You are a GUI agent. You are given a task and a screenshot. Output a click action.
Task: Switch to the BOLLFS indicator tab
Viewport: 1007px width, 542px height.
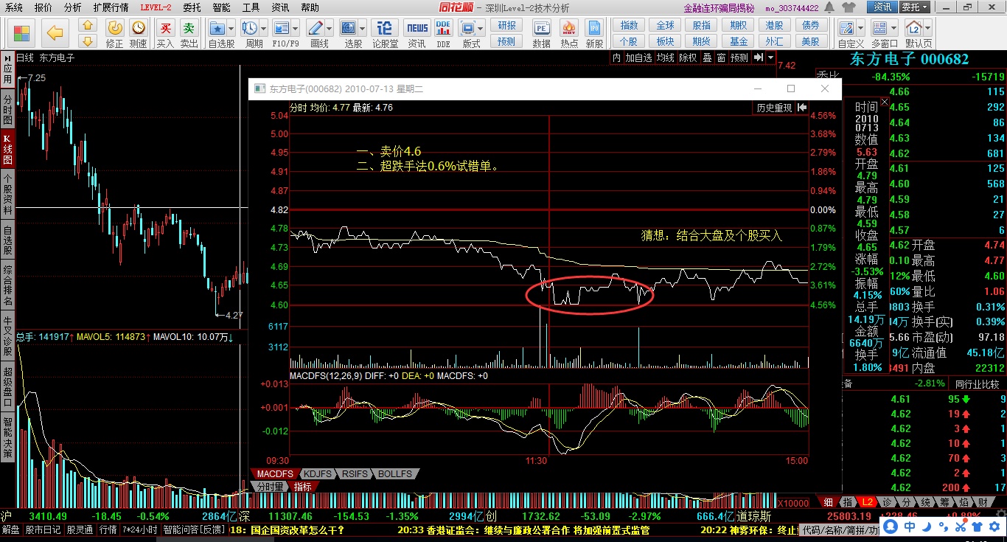395,473
